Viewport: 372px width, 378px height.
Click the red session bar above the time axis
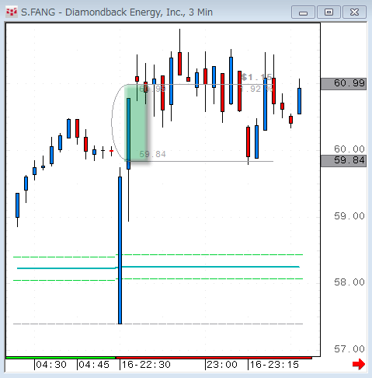tap(214, 358)
